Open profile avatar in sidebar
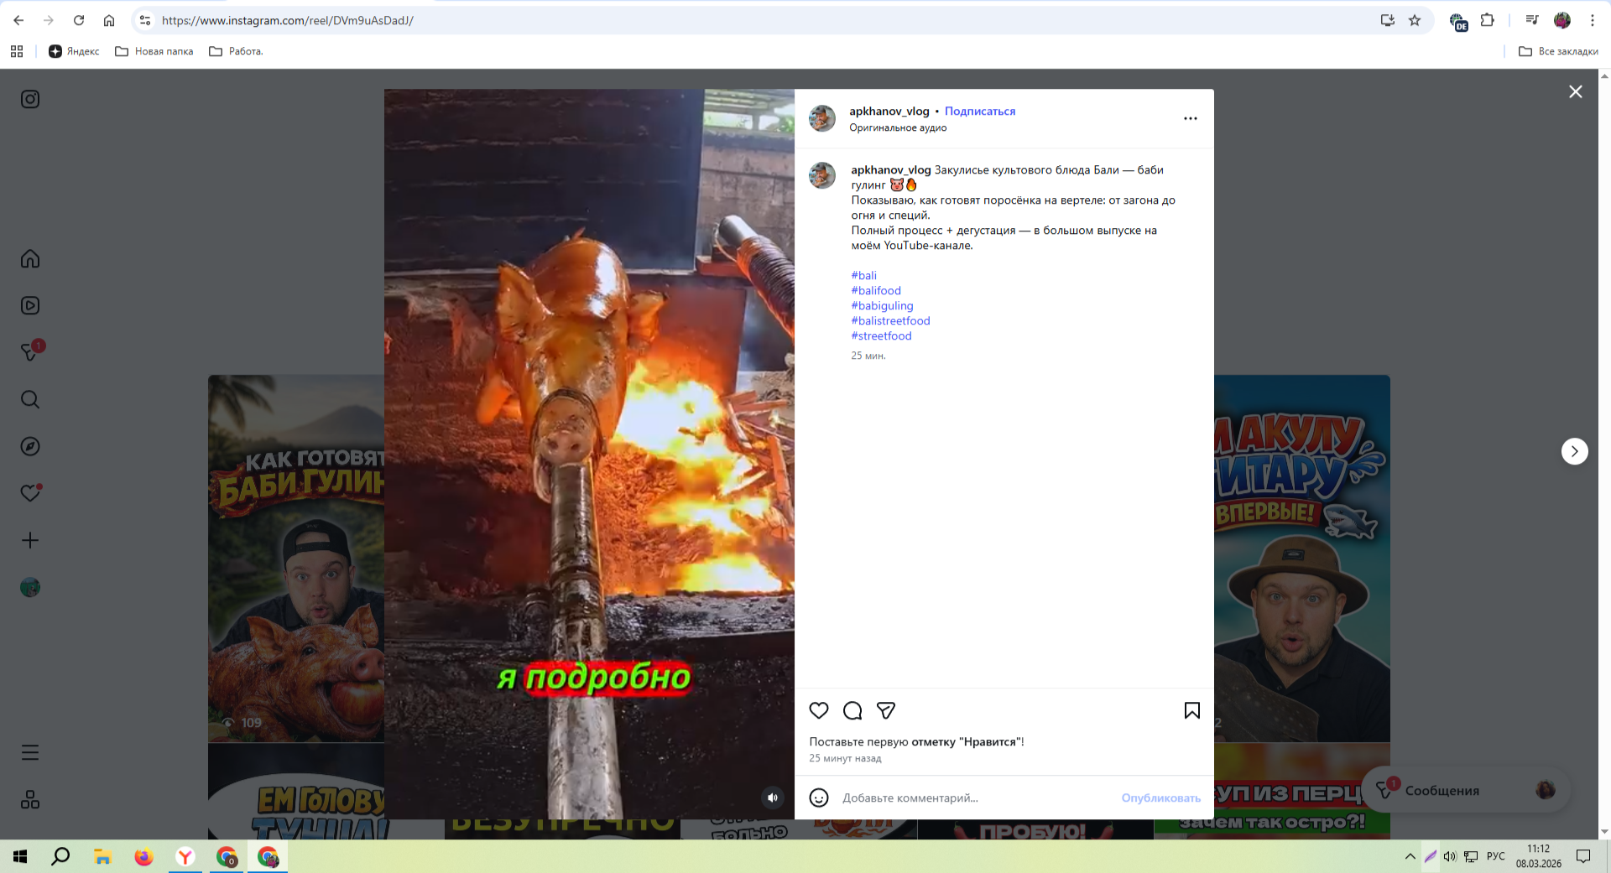The height and width of the screenshot is (873, 1611). (x=30, y=587)
